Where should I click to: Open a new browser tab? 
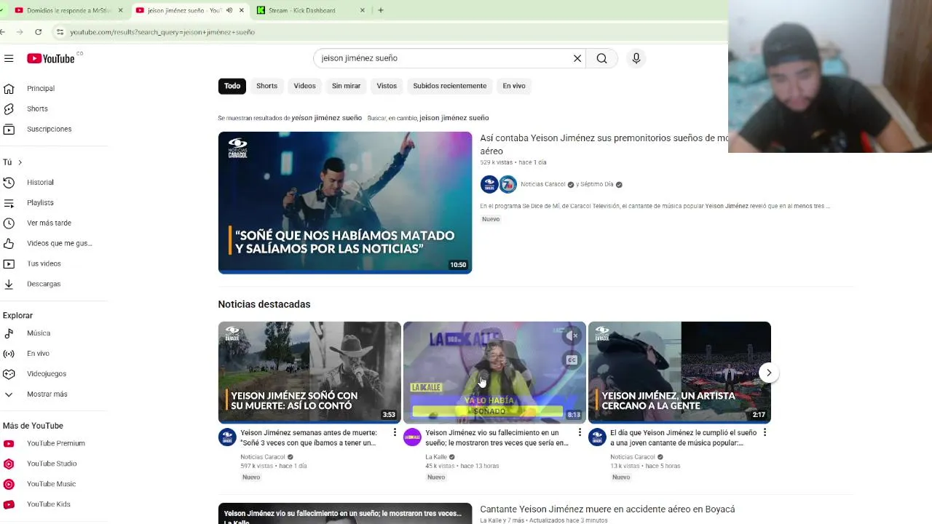pyautogui.click(x=380, y=10)
